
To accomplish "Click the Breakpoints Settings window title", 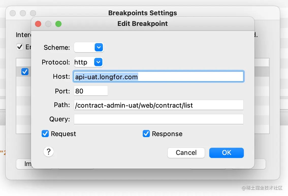I will (142, 13).
